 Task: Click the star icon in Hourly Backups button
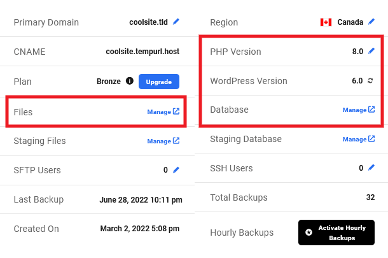coord(308,233)
